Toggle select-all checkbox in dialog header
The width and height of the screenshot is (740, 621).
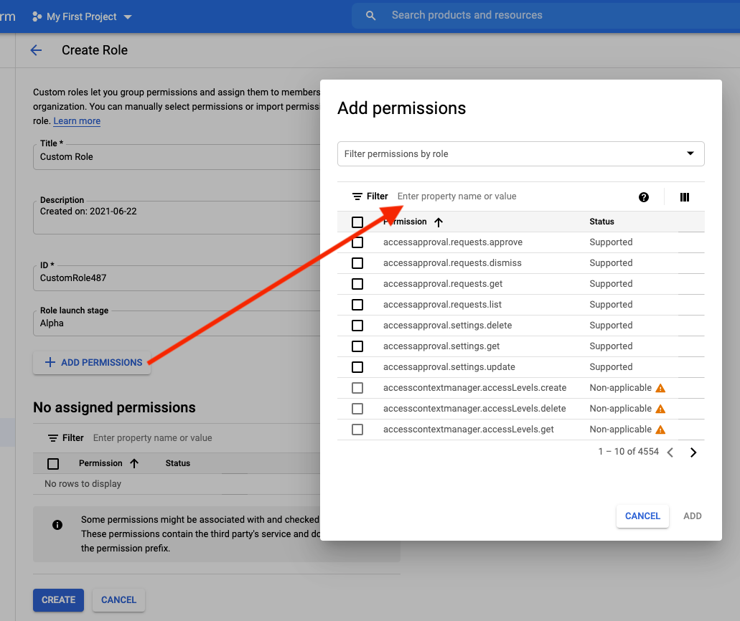357,222
